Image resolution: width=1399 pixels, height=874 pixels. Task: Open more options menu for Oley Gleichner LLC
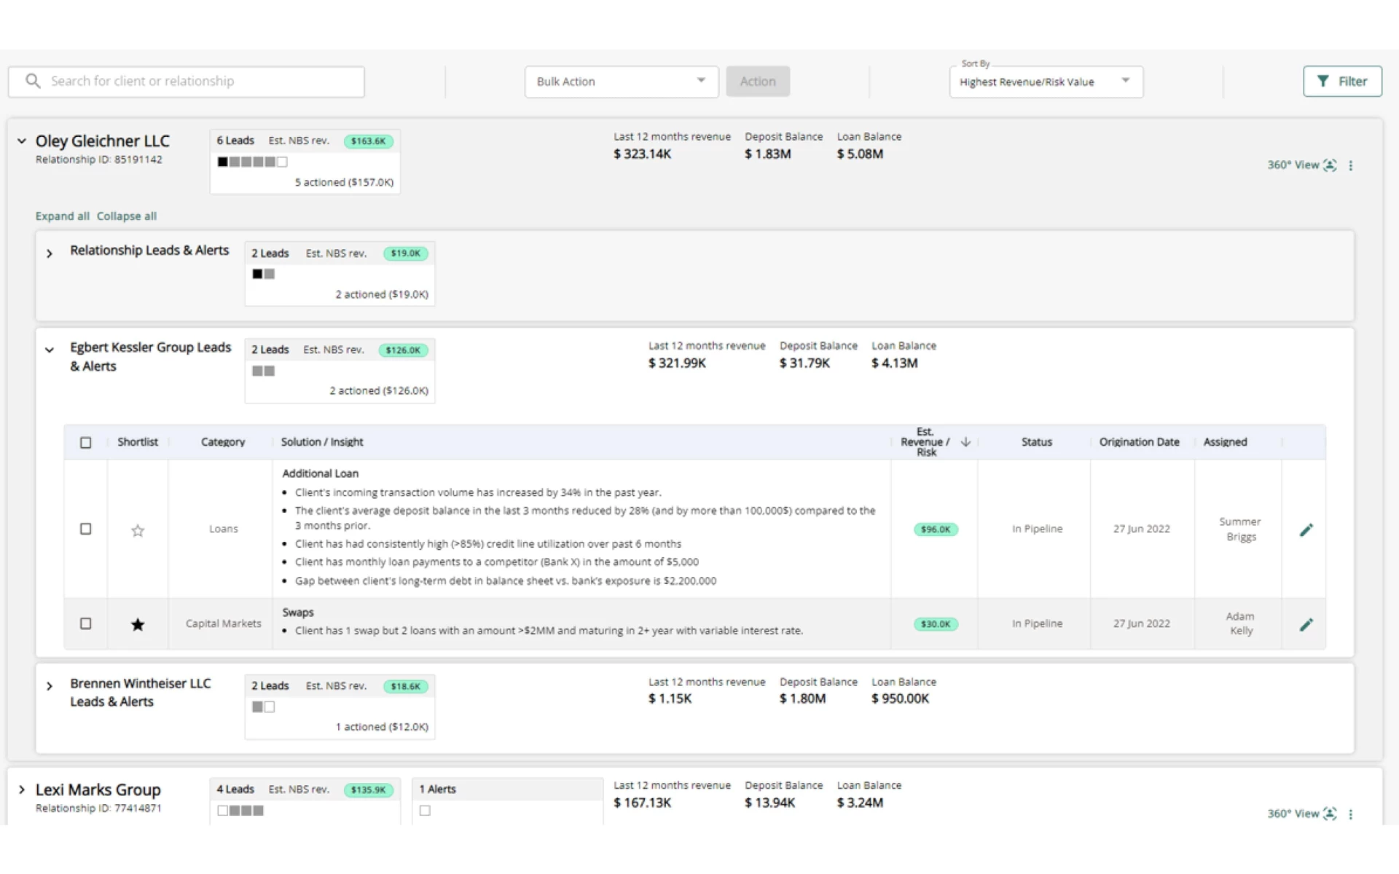click(1351, 165)
